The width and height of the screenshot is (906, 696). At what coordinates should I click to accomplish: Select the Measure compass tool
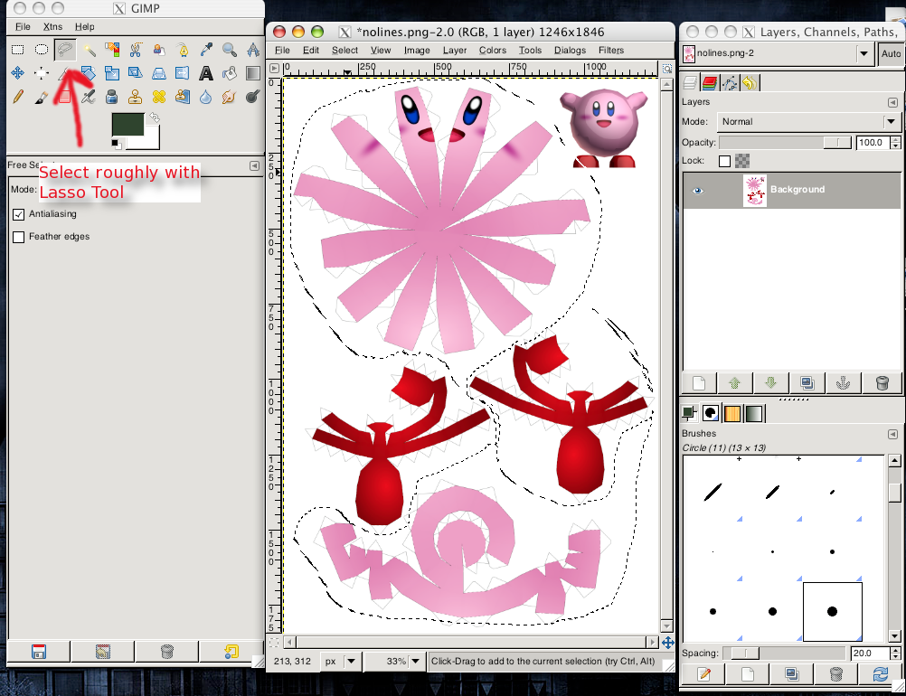(x=253, y=50)
